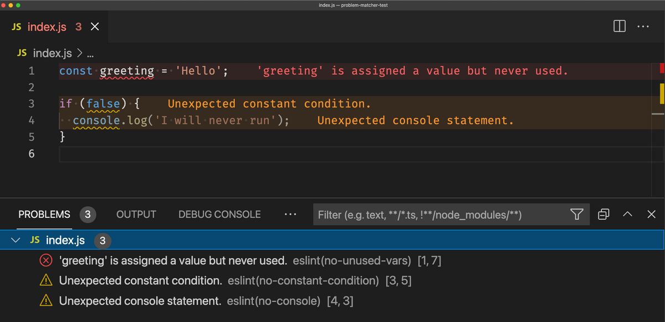
Task: Click the index.js breadcrumb item
Action: tap(52, 53)
